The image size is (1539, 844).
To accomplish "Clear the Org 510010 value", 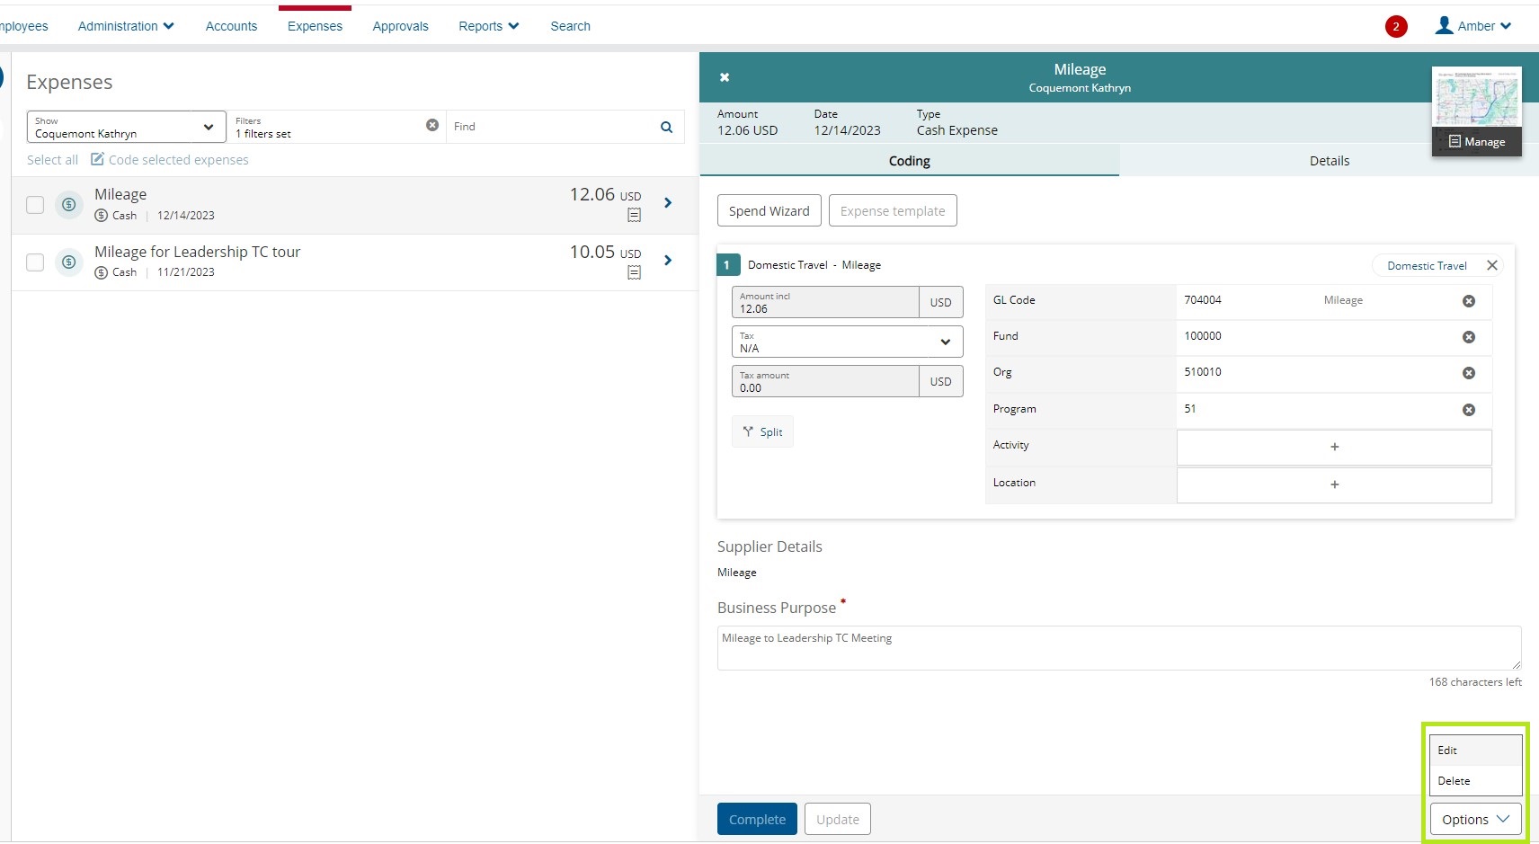I will 1469,373.
